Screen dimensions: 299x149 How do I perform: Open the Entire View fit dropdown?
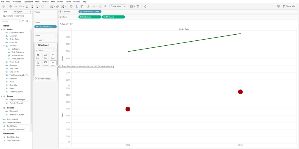tap(118, 6)
